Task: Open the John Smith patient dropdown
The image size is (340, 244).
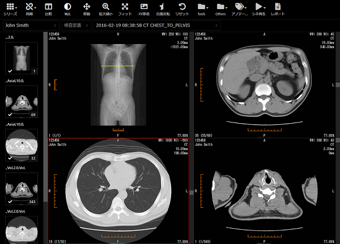Action: click(x=31, y=26)
